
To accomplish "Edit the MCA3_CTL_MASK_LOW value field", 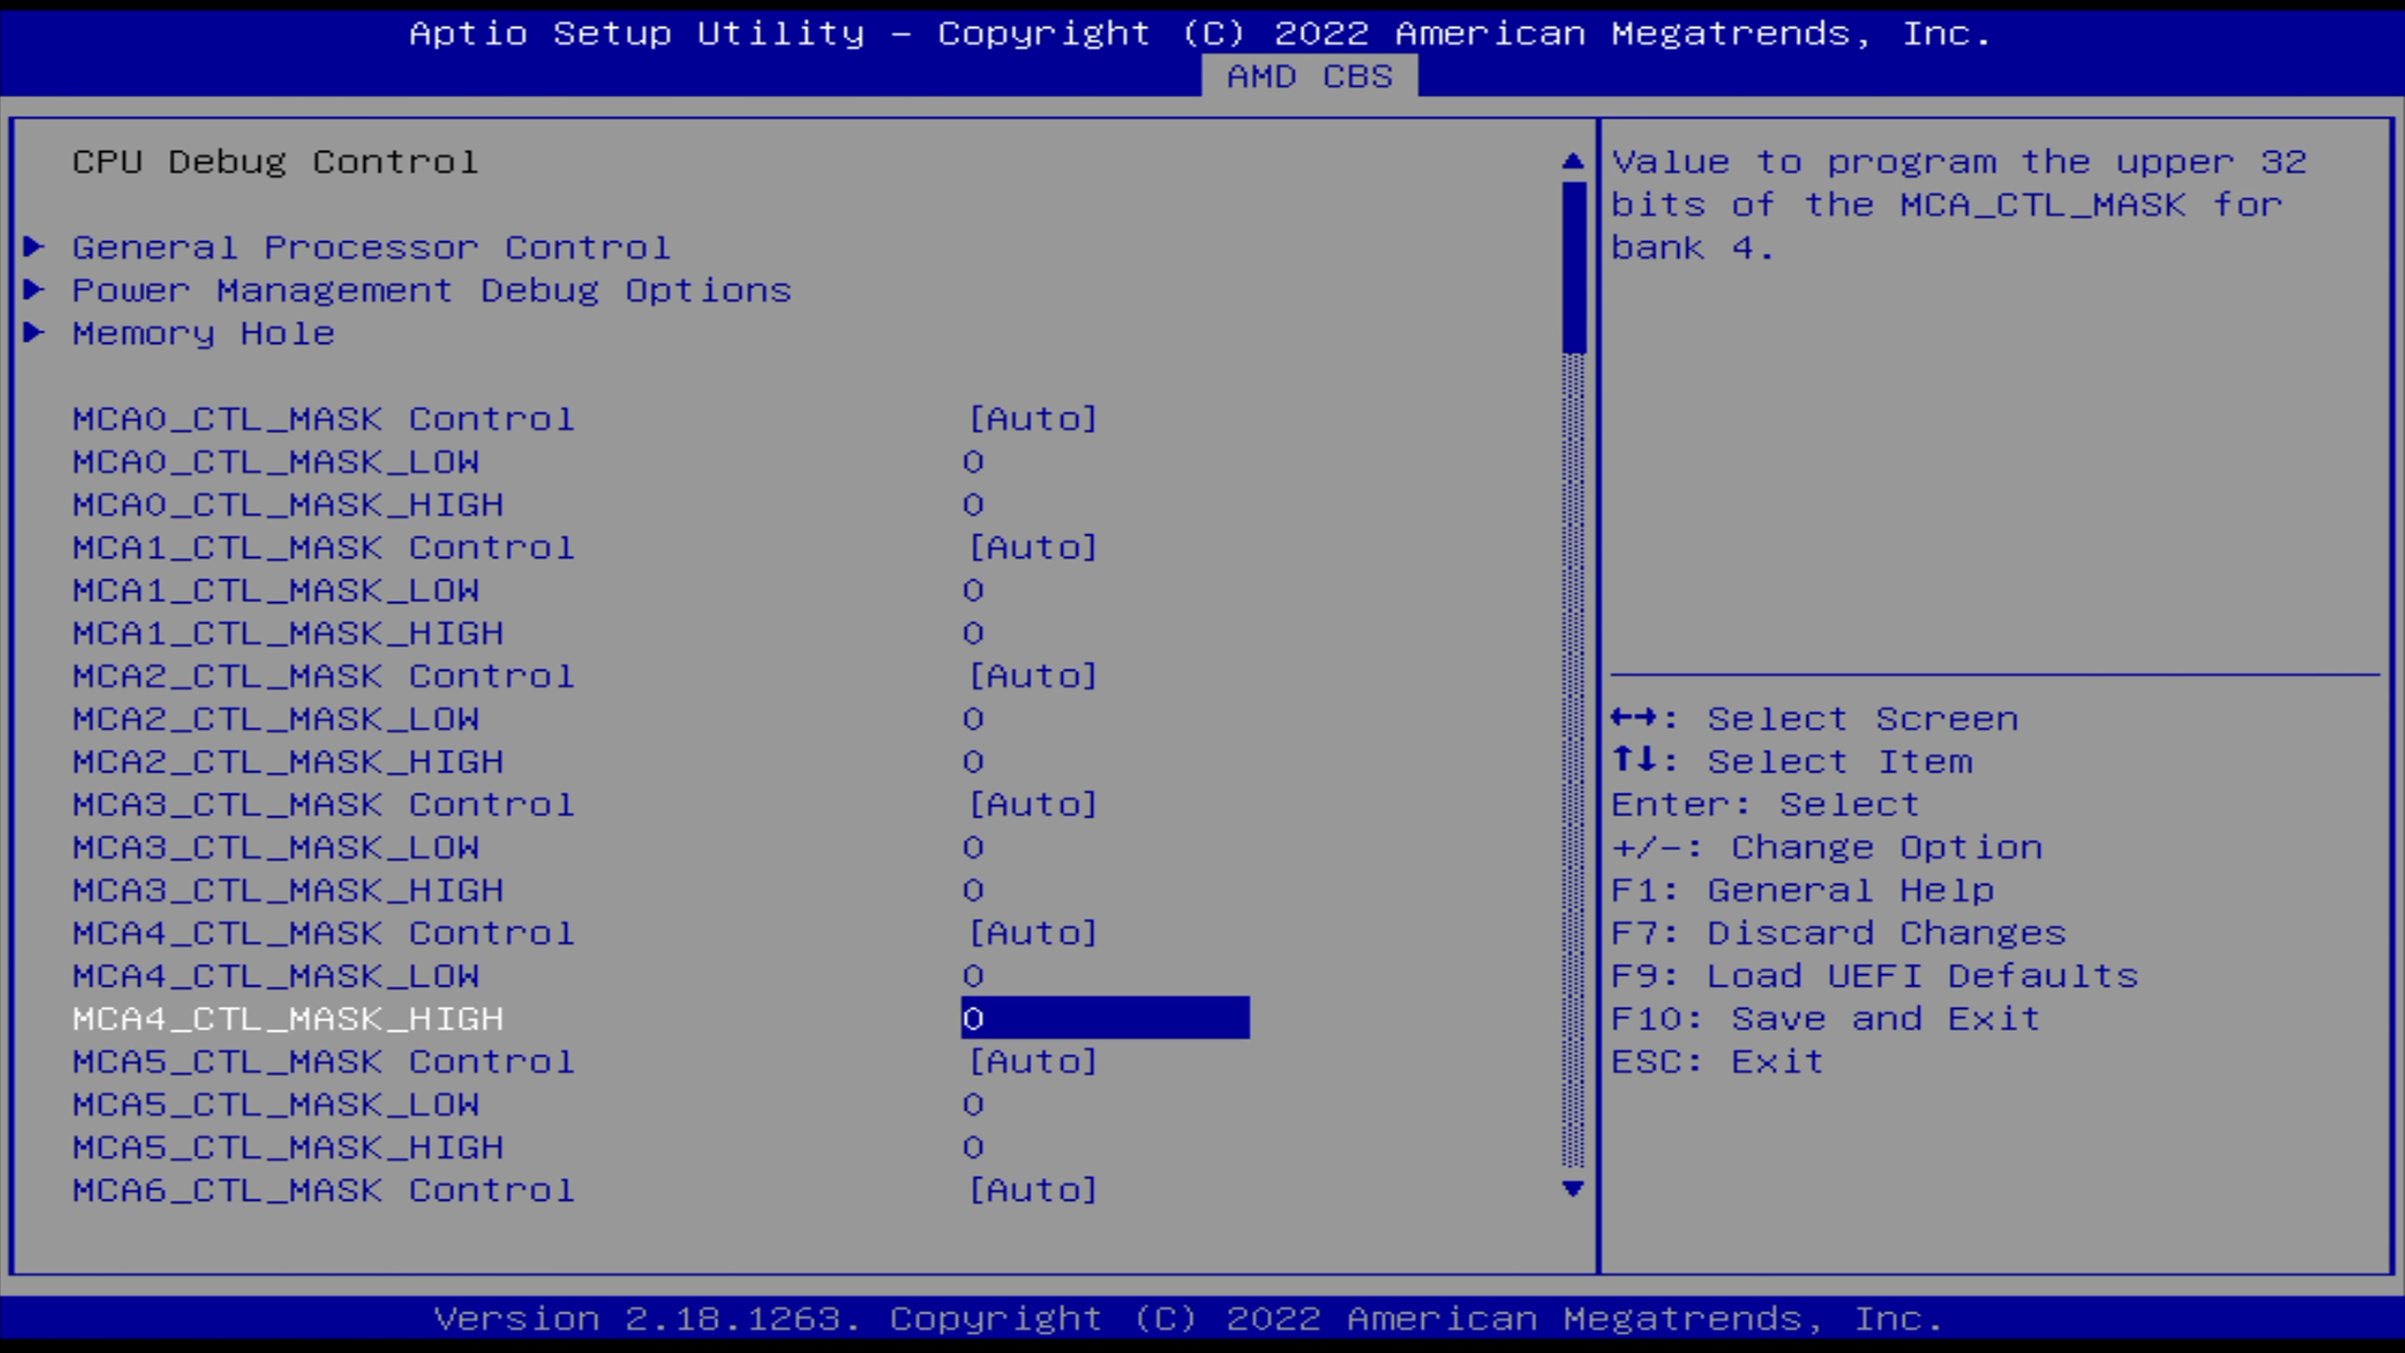I will (973, 847).
